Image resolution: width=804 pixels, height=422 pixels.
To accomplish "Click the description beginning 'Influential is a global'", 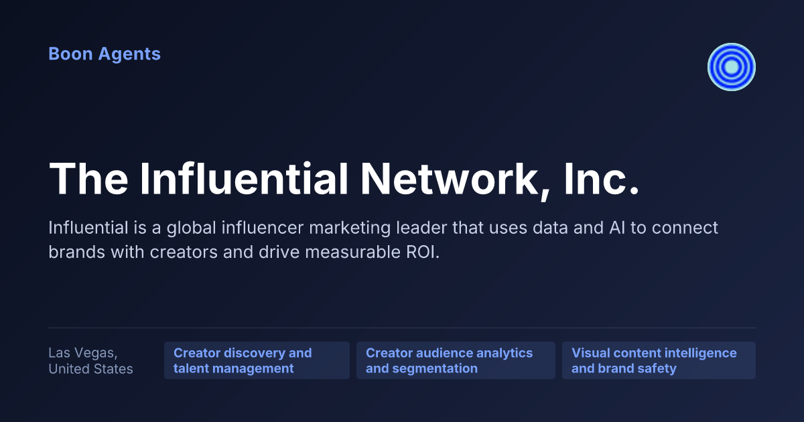I will (x=383, y=240).
